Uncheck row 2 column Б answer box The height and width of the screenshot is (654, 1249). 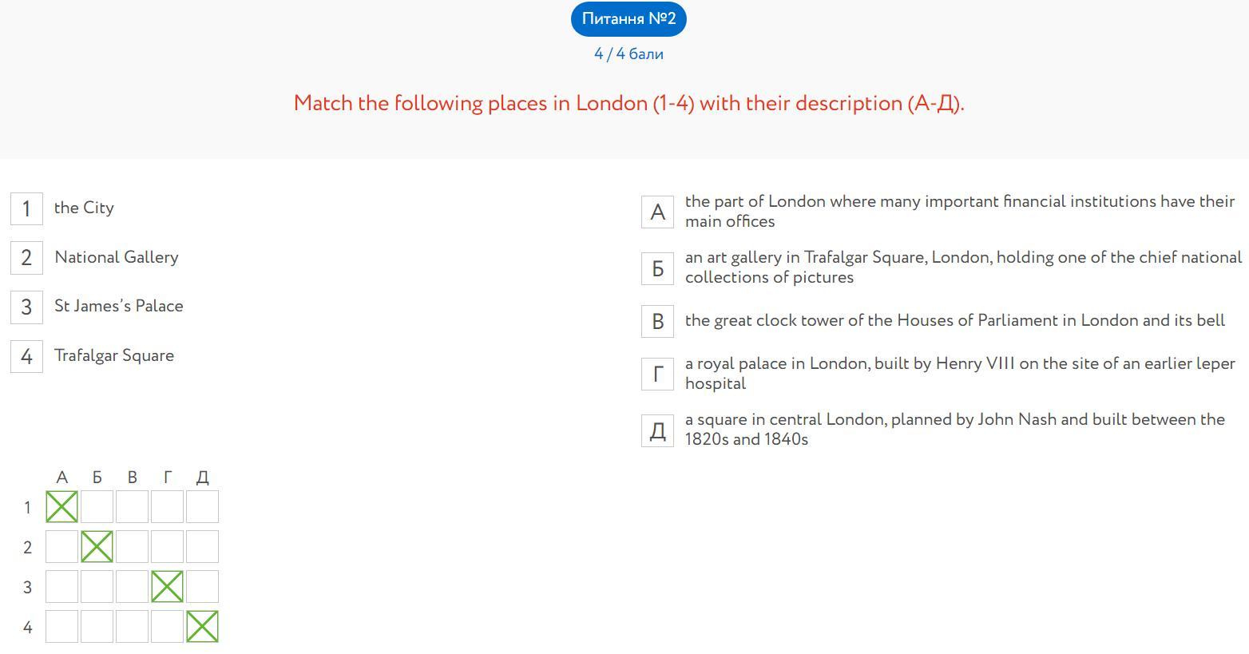click(97, 547)
